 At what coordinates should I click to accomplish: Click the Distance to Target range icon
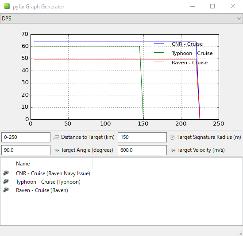point(56,138)
